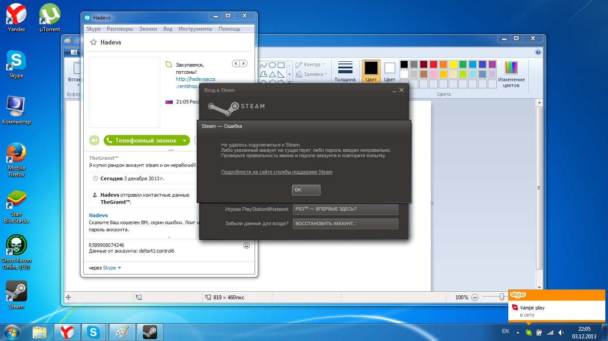Open the Звонки menu
The image size is (608, 341).
coord(148,29)
